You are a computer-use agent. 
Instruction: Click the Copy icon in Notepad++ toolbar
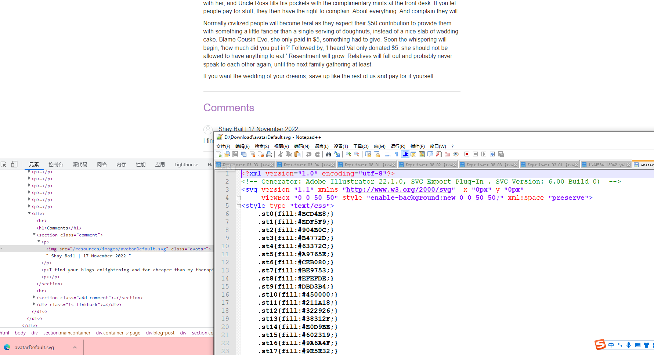pyautogui.click(x=289, y=154)
